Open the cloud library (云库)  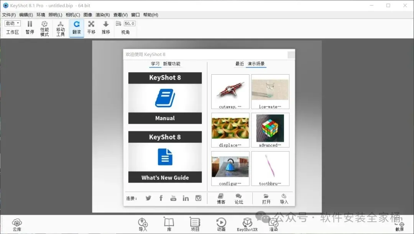[x=17, y=225]
